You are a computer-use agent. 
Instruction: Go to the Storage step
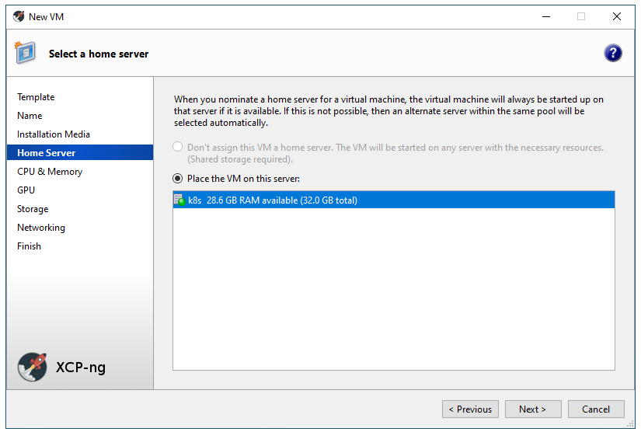click(x=33, y=209)
